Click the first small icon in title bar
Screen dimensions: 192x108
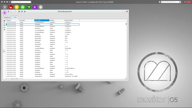tap(2, 2)
